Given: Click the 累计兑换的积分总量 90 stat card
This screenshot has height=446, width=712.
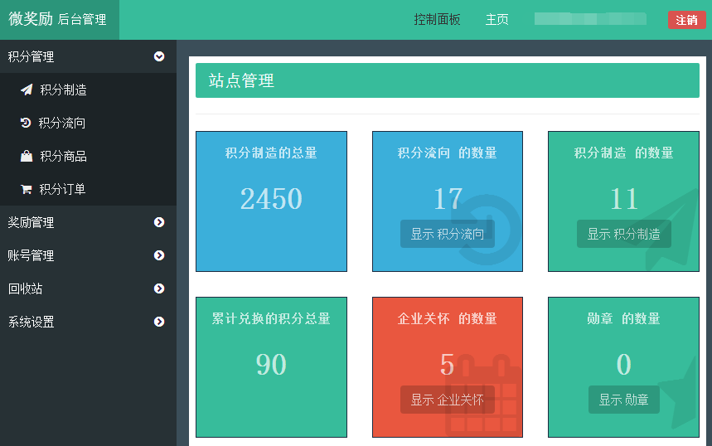Looking at the screenshot, I should point(271,367).
